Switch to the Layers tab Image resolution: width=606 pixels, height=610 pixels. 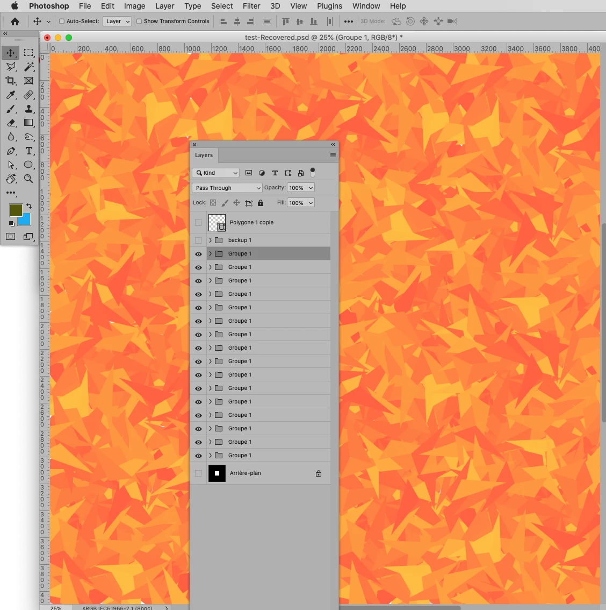click(204, 155)
